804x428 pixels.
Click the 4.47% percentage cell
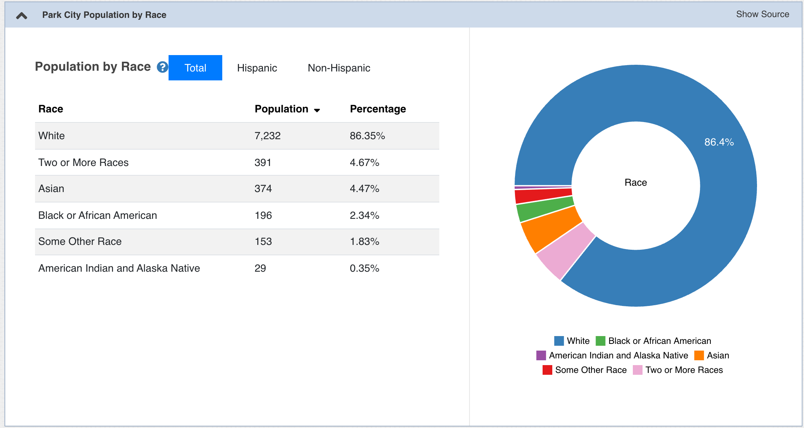click(364, 188)
